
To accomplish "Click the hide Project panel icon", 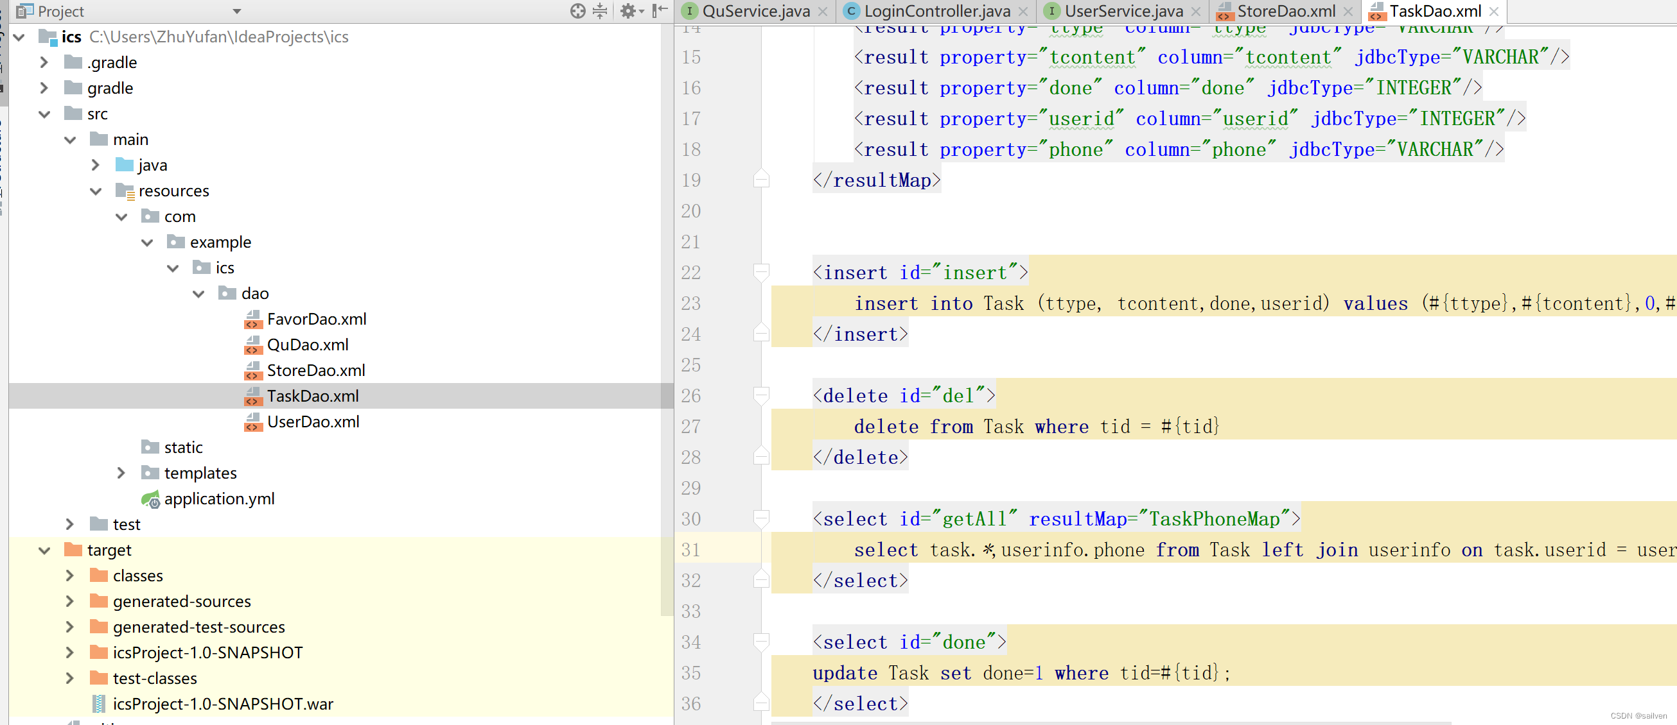I will point(660,10).
